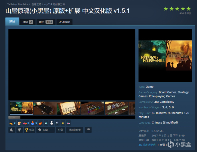Open 创意工坊 workshop breadcrumb link
The image size is (197, 152).
[36, 4]
